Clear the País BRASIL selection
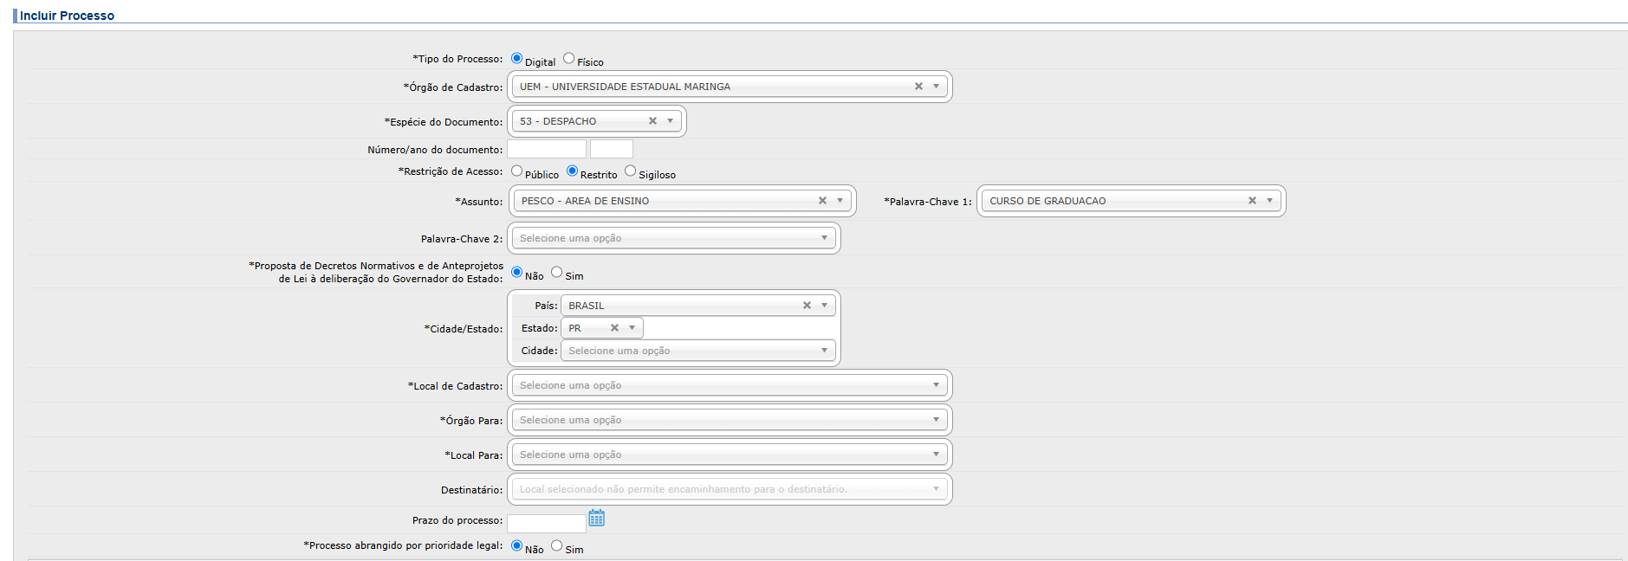The image size is (1628, 561). click(x=807, y=306)
